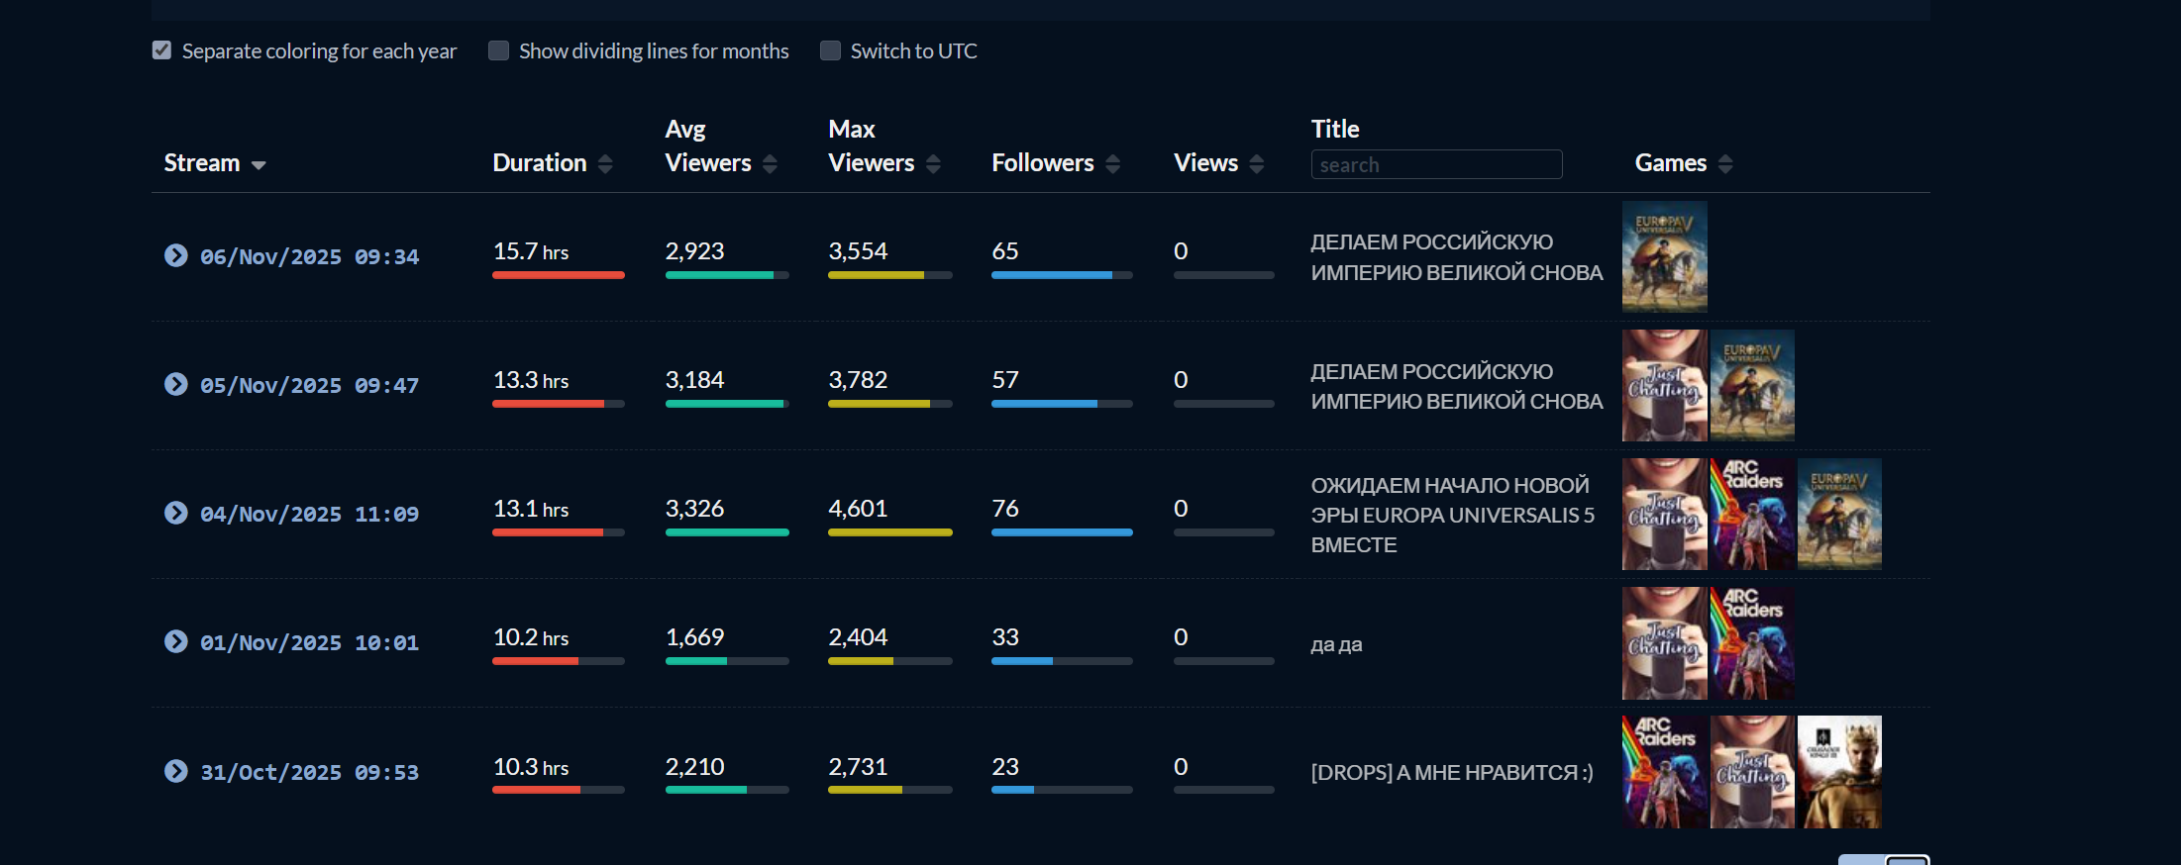Click max viewers value 2,404
The image size is (2181, 865).
(858, 637)
